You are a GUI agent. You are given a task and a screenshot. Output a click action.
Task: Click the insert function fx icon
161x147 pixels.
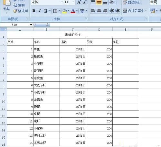coord(48,25)
